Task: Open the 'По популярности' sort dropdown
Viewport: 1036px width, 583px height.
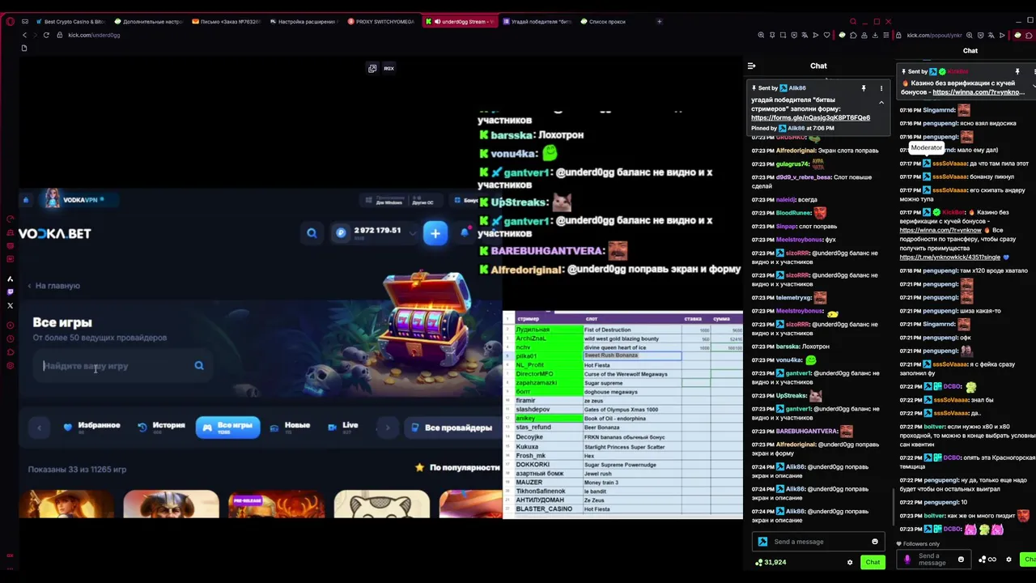Action: pos(457,468)
